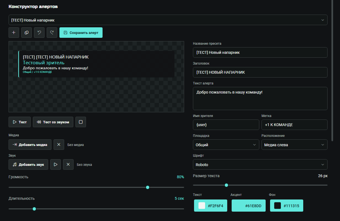Screen dimensions: 340x221
Task: Remove sound with the X next to Без звука
Action: coord(68,164)
